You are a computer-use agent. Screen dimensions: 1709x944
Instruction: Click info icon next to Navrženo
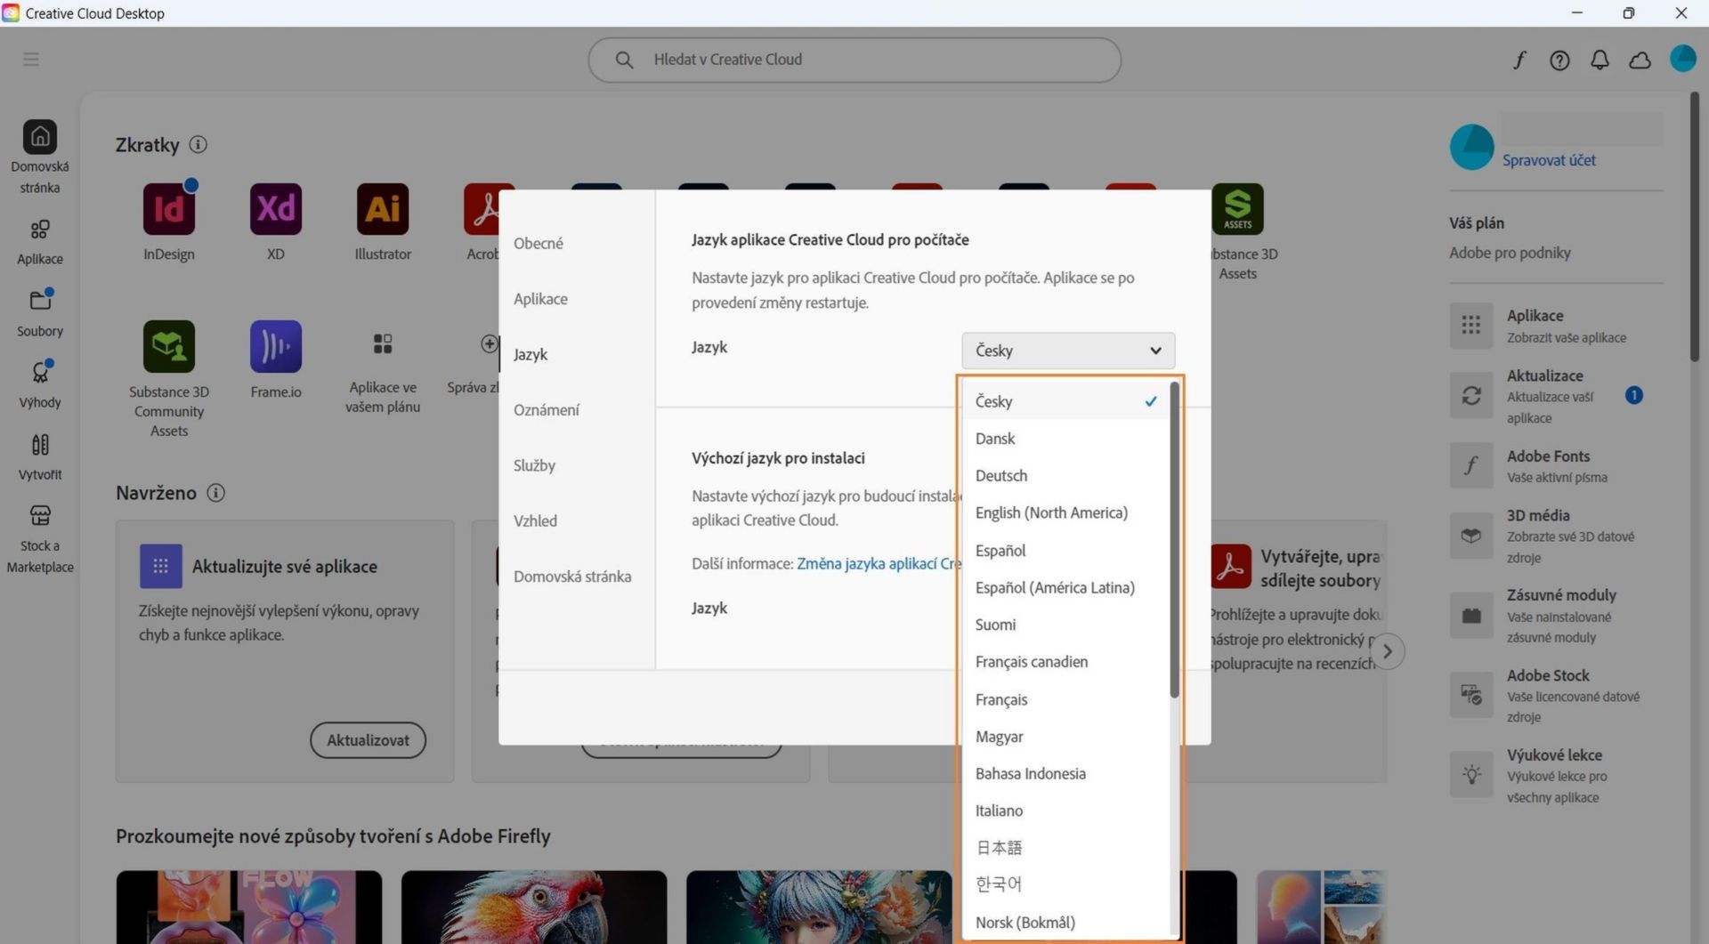point(215,492)
